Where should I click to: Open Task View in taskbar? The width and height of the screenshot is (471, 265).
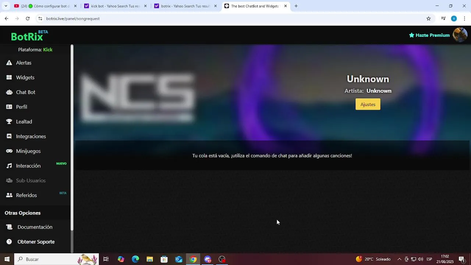click(106, 259)
